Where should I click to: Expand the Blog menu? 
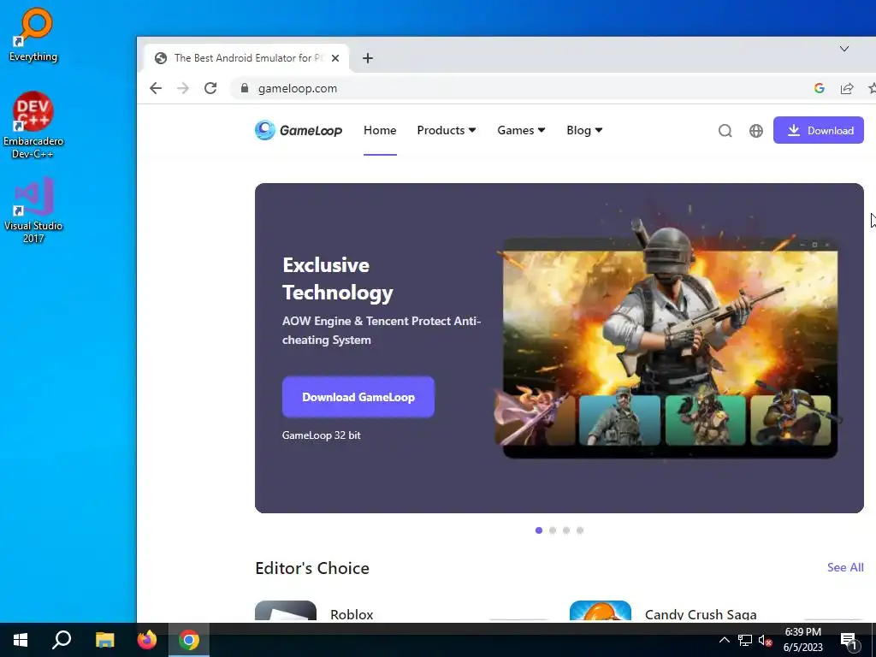pyautogui.click(x=584, y=130)
